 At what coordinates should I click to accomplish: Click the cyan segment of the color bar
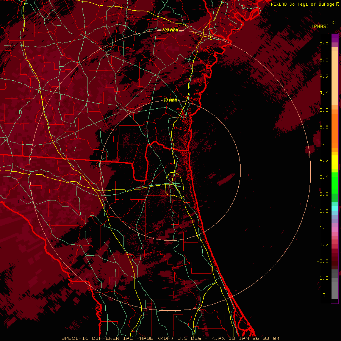pos(335,208)
